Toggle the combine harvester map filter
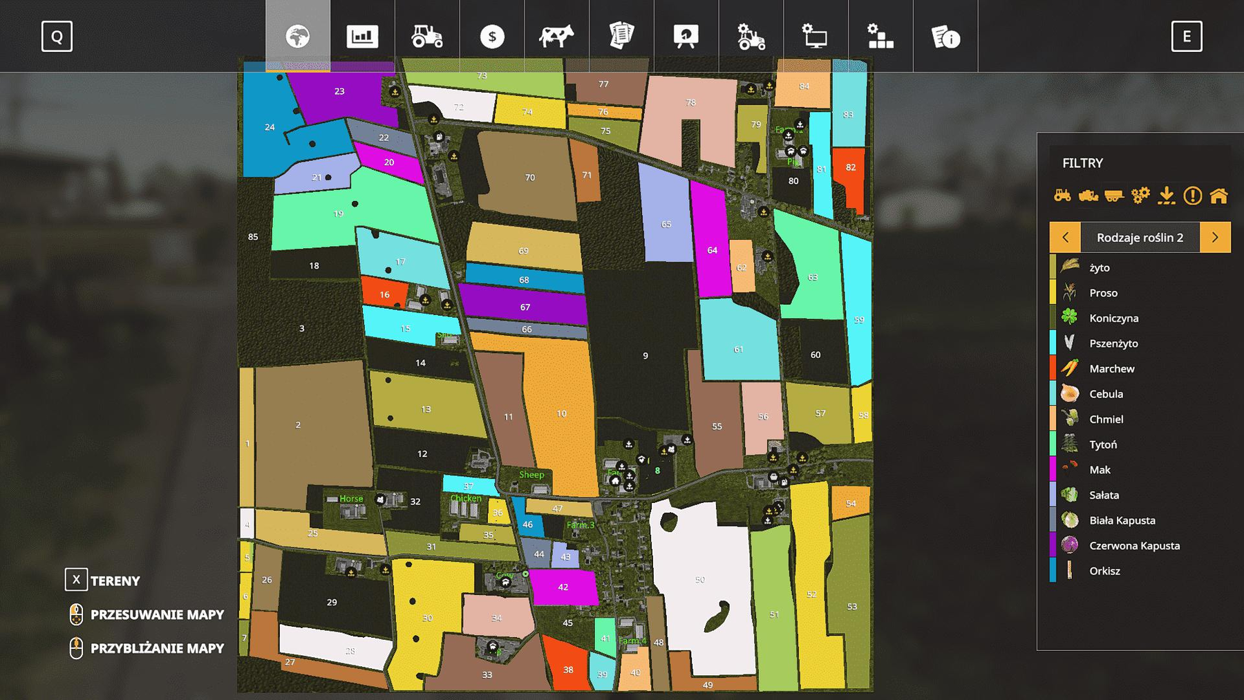 [x=1088, y=196]
